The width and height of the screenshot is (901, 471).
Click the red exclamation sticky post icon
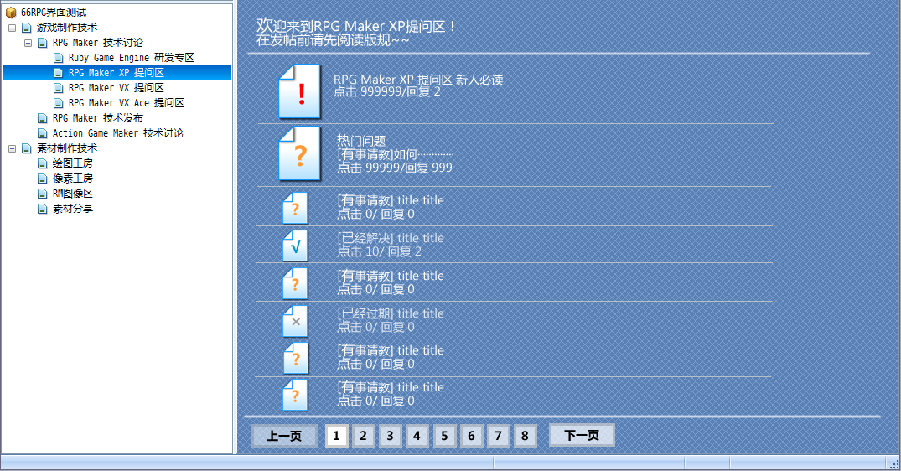pos(299,91)
